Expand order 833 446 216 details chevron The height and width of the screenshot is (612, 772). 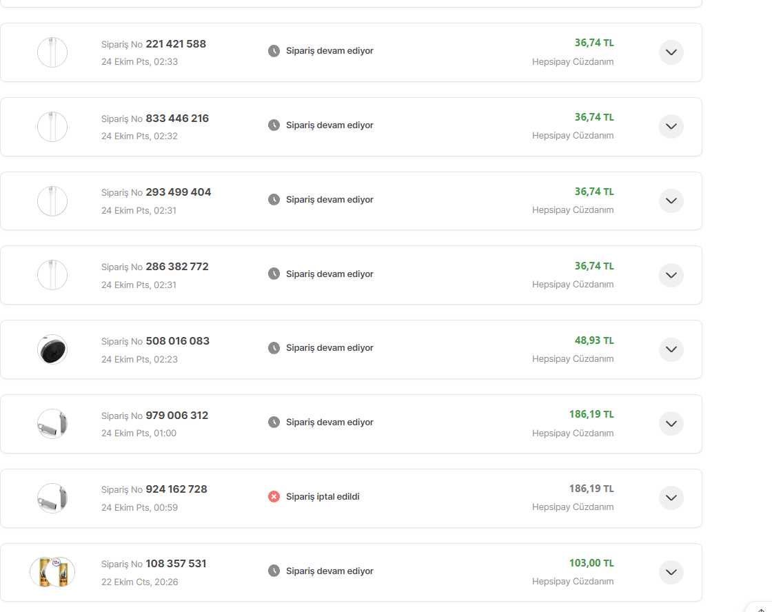tap(671, 127)
